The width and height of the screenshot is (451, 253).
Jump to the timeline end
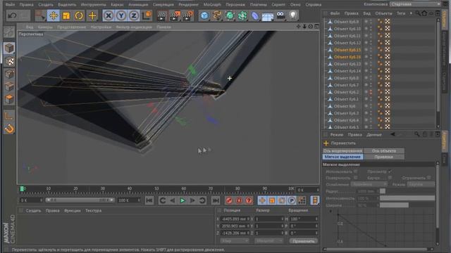216,200
